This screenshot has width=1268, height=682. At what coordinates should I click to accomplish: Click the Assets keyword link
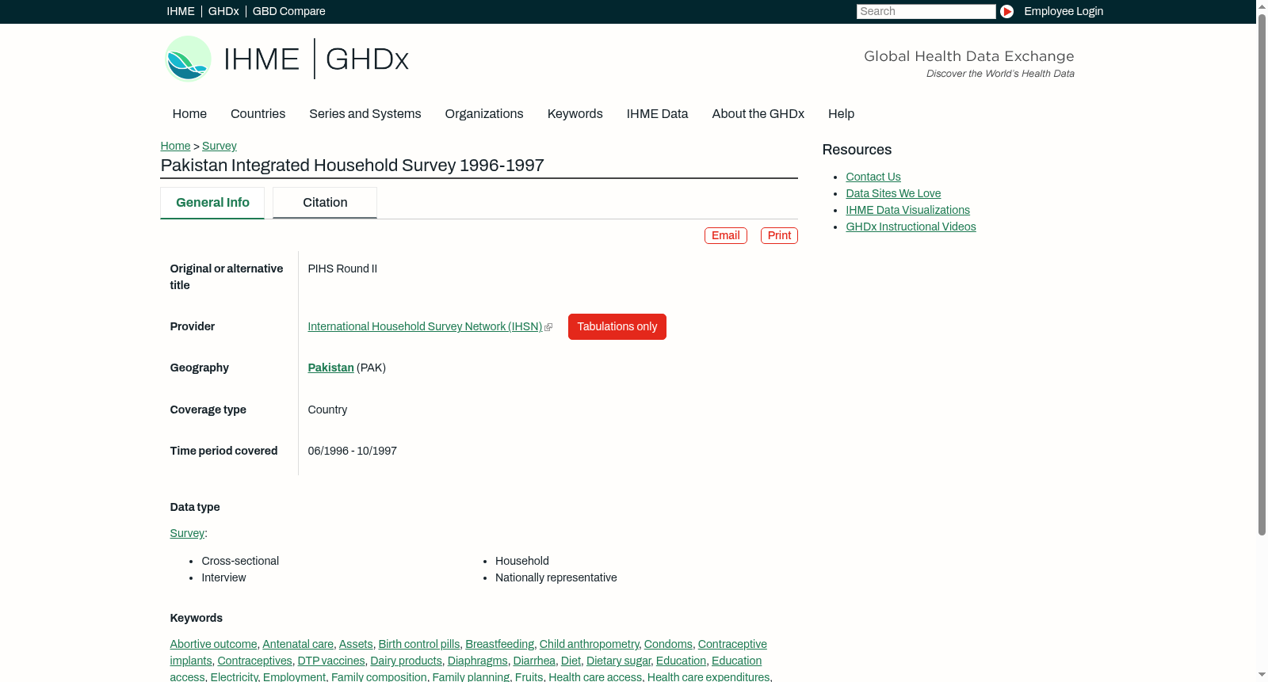pyautogui.click(x=356, y=644)
